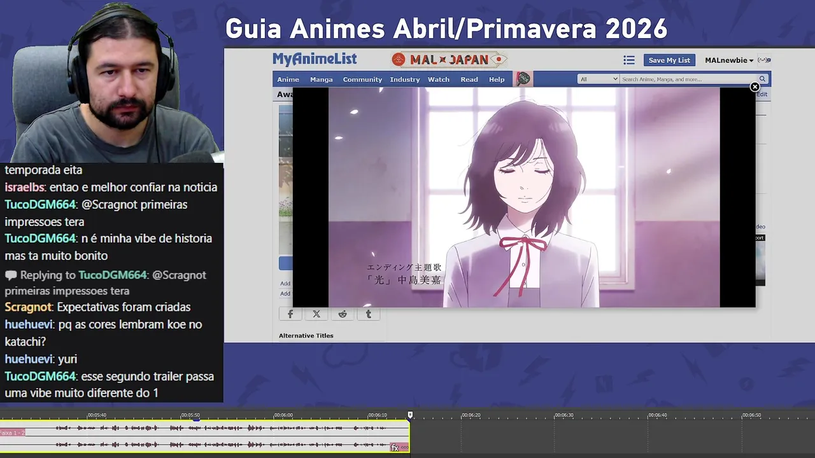The image size is (815, 458).
Task: Click the anime trailer video frame
Action: [524, 197]
